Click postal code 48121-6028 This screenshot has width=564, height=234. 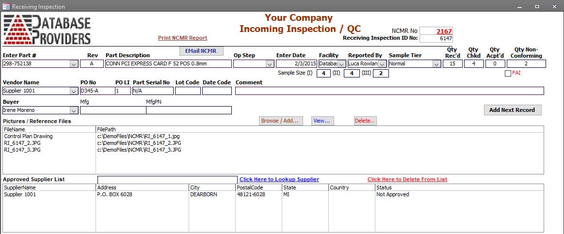(x=251, y=194)
